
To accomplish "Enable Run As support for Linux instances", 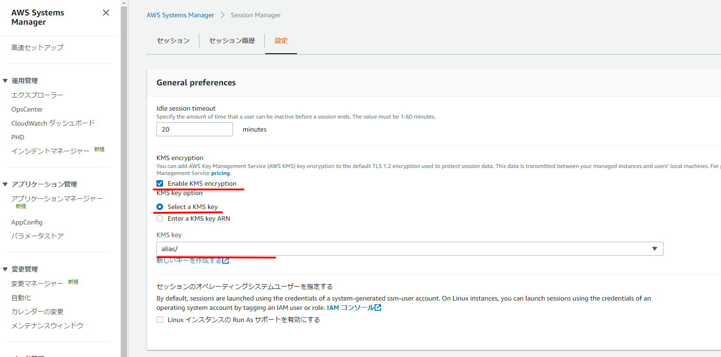I will coord(160,320).
